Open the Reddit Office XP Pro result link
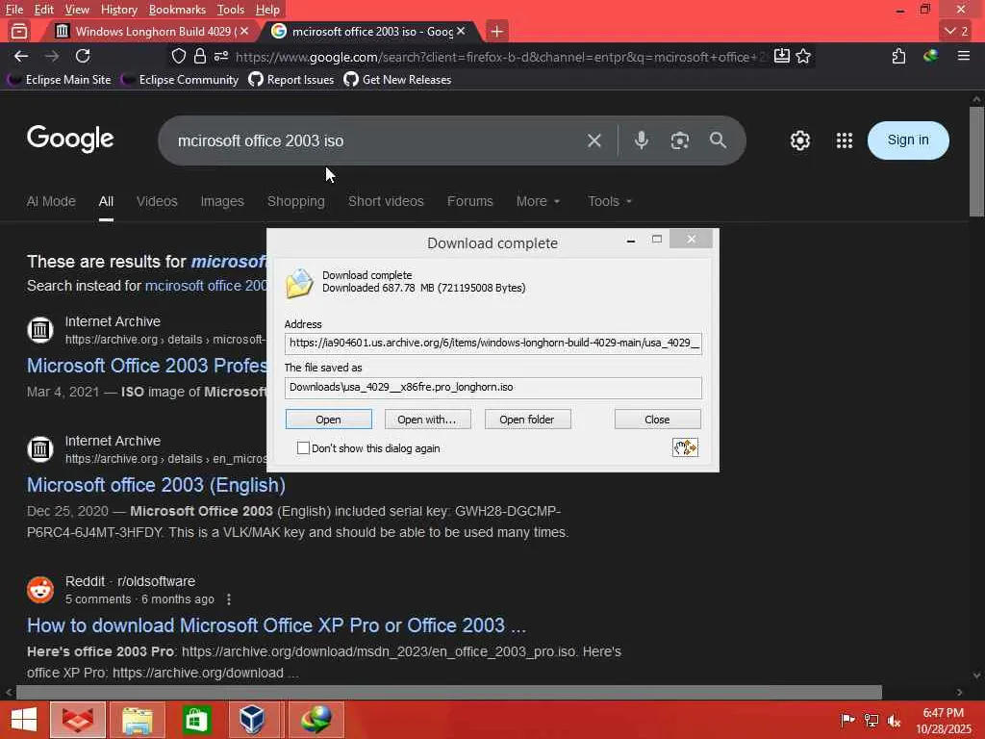 tap(276, 625)
